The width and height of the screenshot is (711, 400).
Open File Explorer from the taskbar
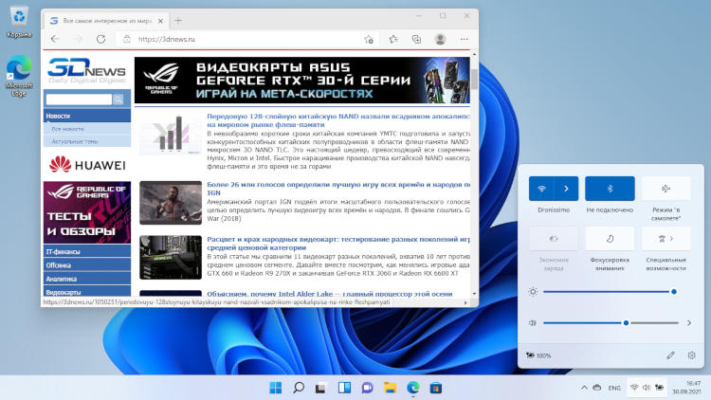point(390,388)
